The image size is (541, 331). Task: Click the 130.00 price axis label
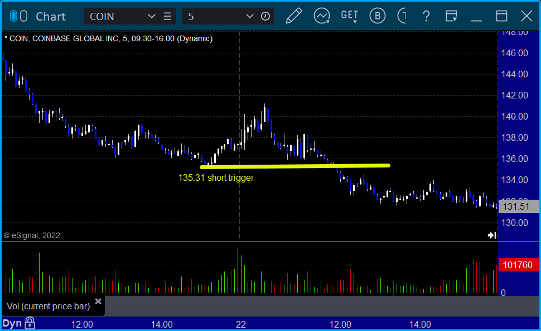(x=514, y=223)
